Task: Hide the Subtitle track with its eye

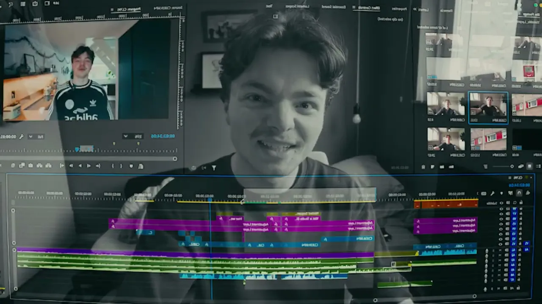Action: (502, 203)
